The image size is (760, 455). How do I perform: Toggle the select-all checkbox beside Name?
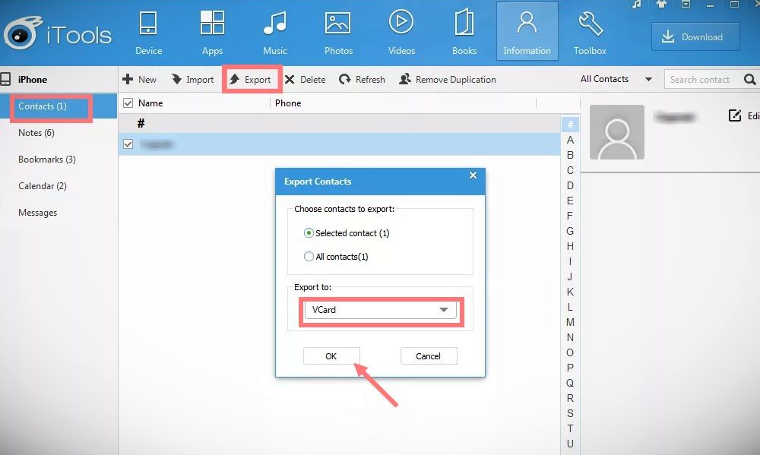point(128,103)
